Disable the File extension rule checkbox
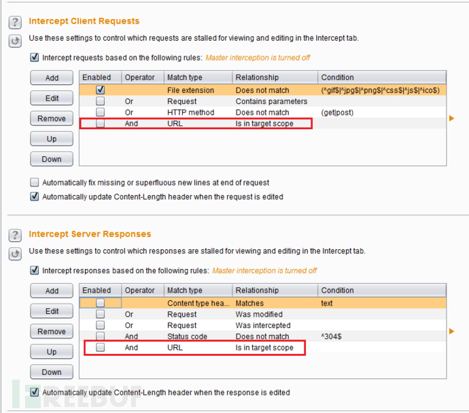Screen dimensions: 469x413 (x=100, y=90)
